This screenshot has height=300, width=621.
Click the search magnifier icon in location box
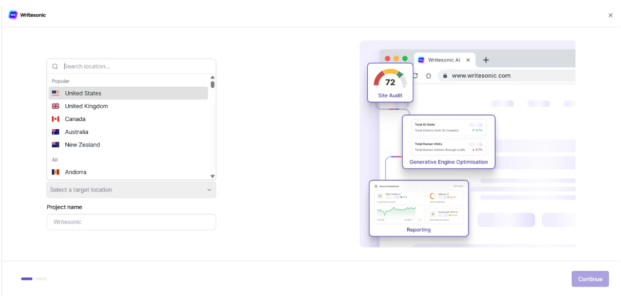click(55, 66)
